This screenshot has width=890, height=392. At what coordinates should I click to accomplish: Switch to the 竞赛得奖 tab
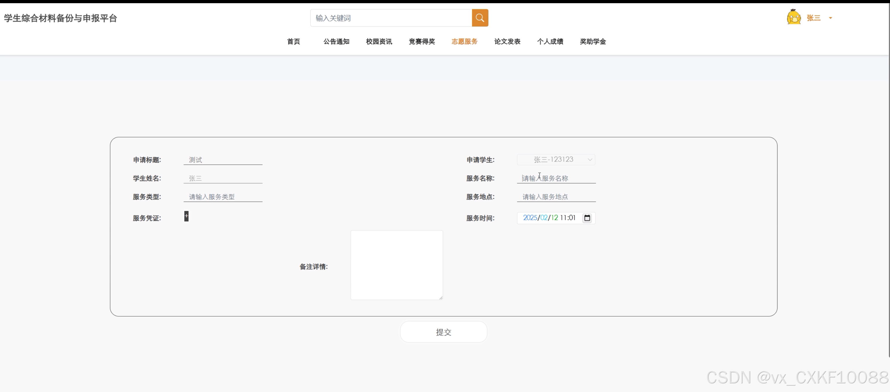(x=422, y=41)
